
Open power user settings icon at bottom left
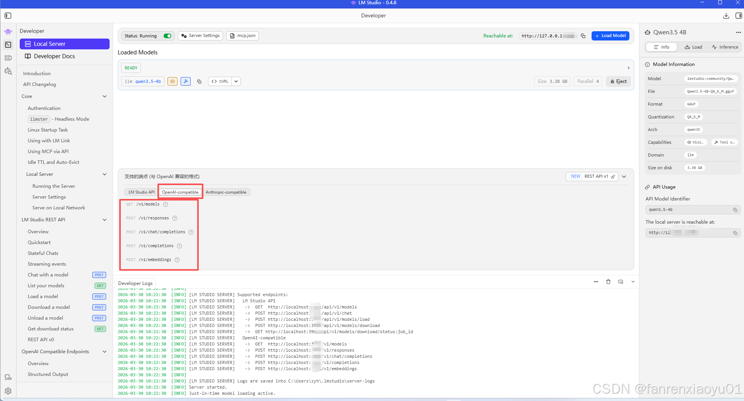[x=8, y=377]
